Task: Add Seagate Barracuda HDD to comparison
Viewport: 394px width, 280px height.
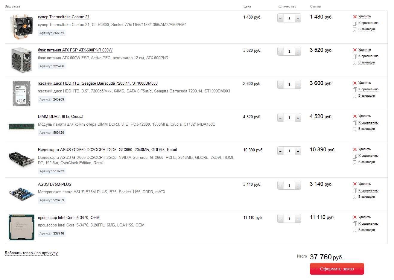Action: 368,89
